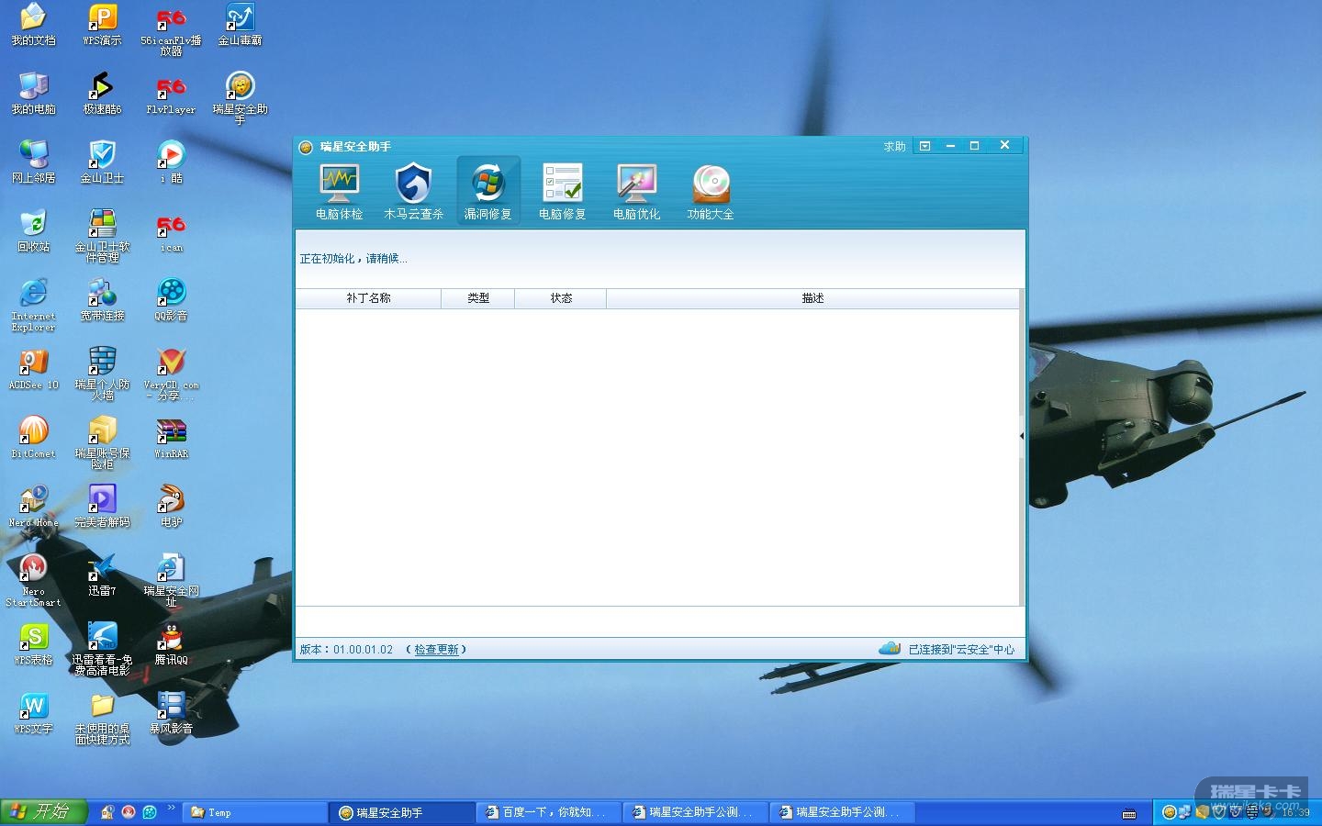Screen dimensions: 1322x826
Task: Select the 迅雷看看 desktop shortcut
Action: coord(102,649)
